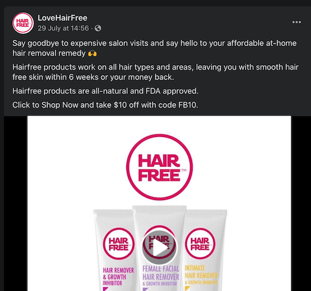The height and width of the screenshot is (291, 311).
Task: Click the large Hair Free circle logo
Action: pyautogui.click(x=160, y=167)
